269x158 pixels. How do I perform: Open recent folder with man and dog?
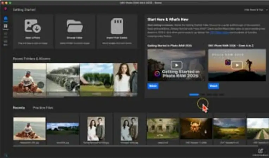[x=29, y=80]
